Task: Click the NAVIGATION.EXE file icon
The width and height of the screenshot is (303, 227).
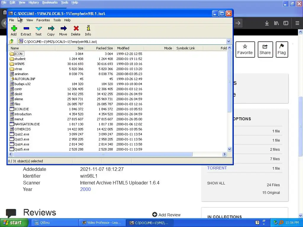Action: coord(12,124)
